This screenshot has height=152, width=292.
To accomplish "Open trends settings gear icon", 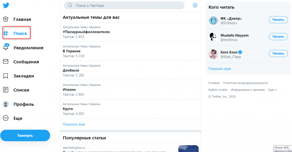I will (195, 5).
